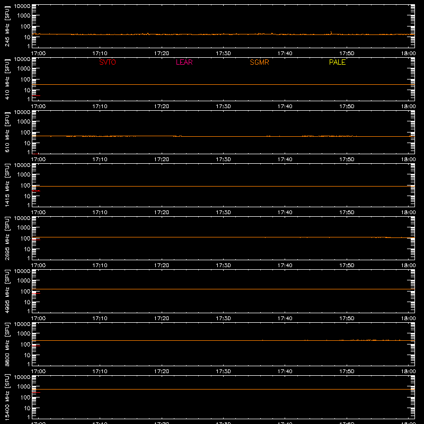The width and height of the screenshot is (424, 424).
Task: Click the orange SGMR station label
Action: click(259, 62)
